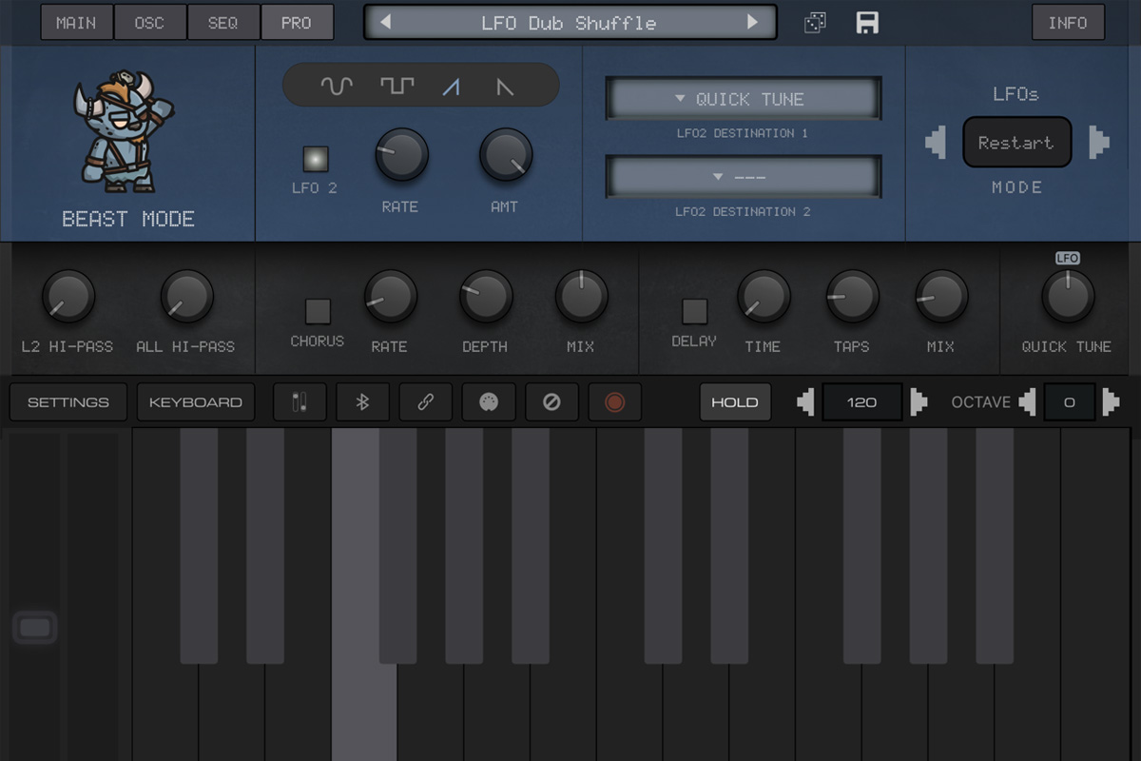Image resolution: width=1141 pixels, height=761 pixels.
Task: Open SETTINGS
Action: (x=68, y=402)
